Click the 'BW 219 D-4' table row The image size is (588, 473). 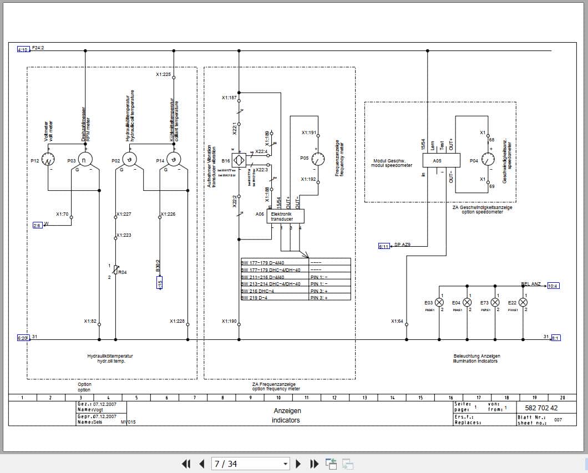pyautogui.click(x=296, y=297)
